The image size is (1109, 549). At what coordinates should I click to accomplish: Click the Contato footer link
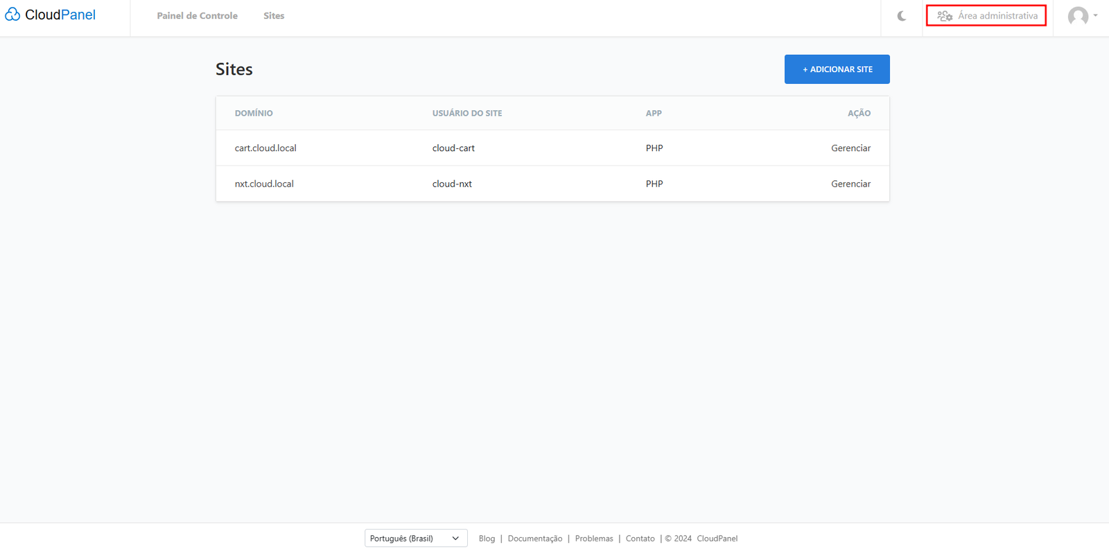(x=640, y=539)
